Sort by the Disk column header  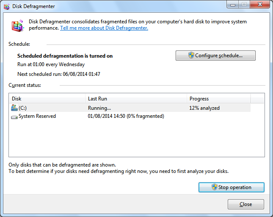(47, 98)
